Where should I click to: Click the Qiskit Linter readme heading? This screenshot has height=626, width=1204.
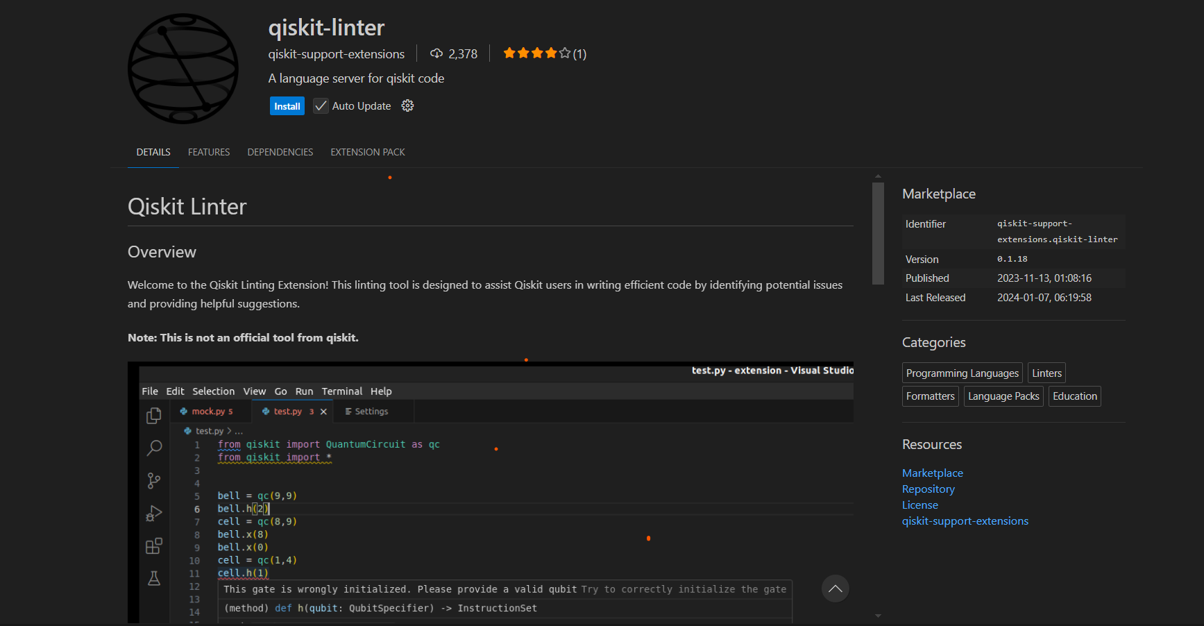187,207
